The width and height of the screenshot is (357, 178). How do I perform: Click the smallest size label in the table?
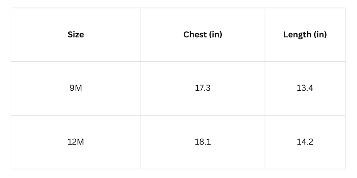pyautogui.click(x=76, y=88)
